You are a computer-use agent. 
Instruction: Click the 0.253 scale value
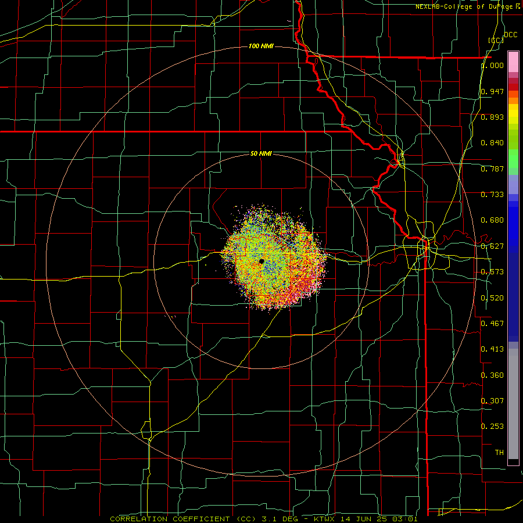[x=492, y=427]
